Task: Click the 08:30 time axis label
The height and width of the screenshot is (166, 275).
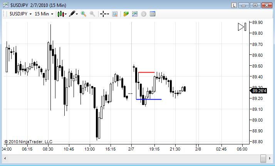Action: 48,149
